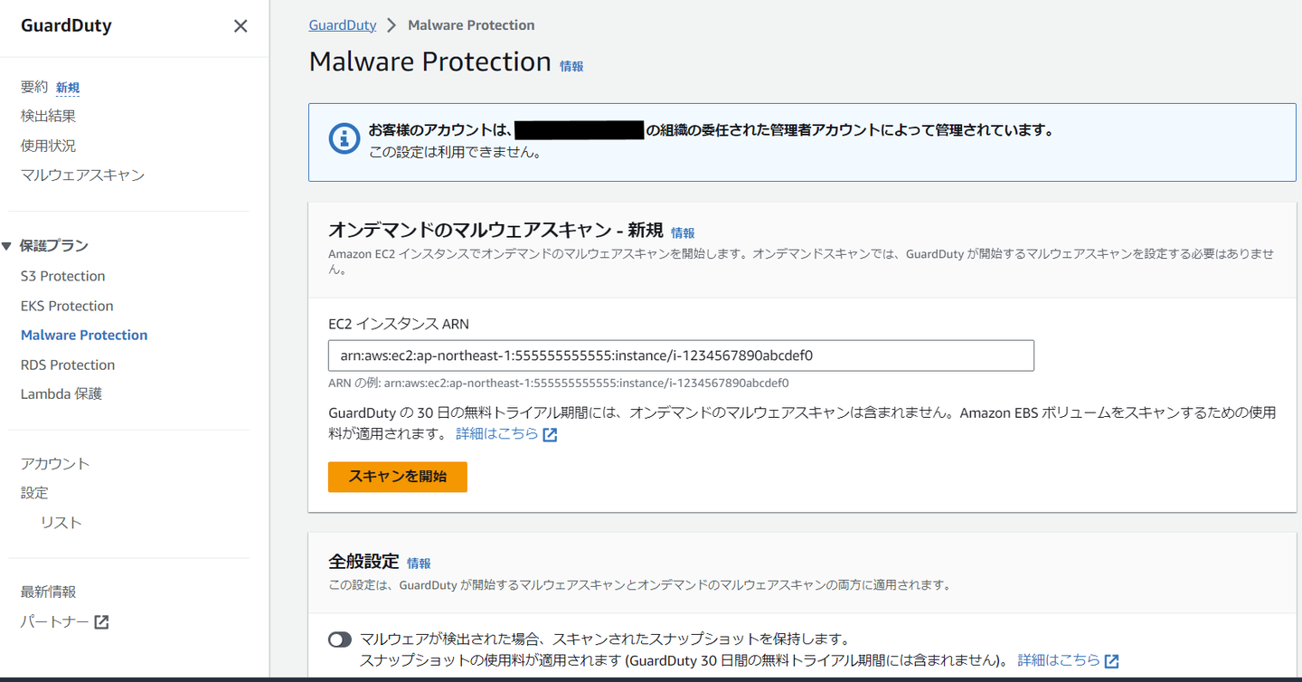
Task: Open EKS Protection page
Action: [x=67, y=306]
